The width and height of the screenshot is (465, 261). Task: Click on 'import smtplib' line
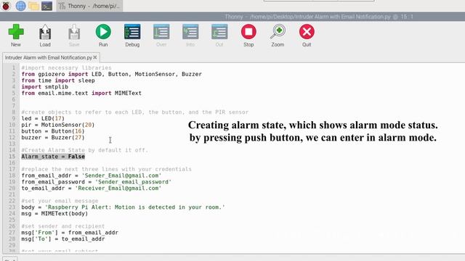click(x=45, y=87)
